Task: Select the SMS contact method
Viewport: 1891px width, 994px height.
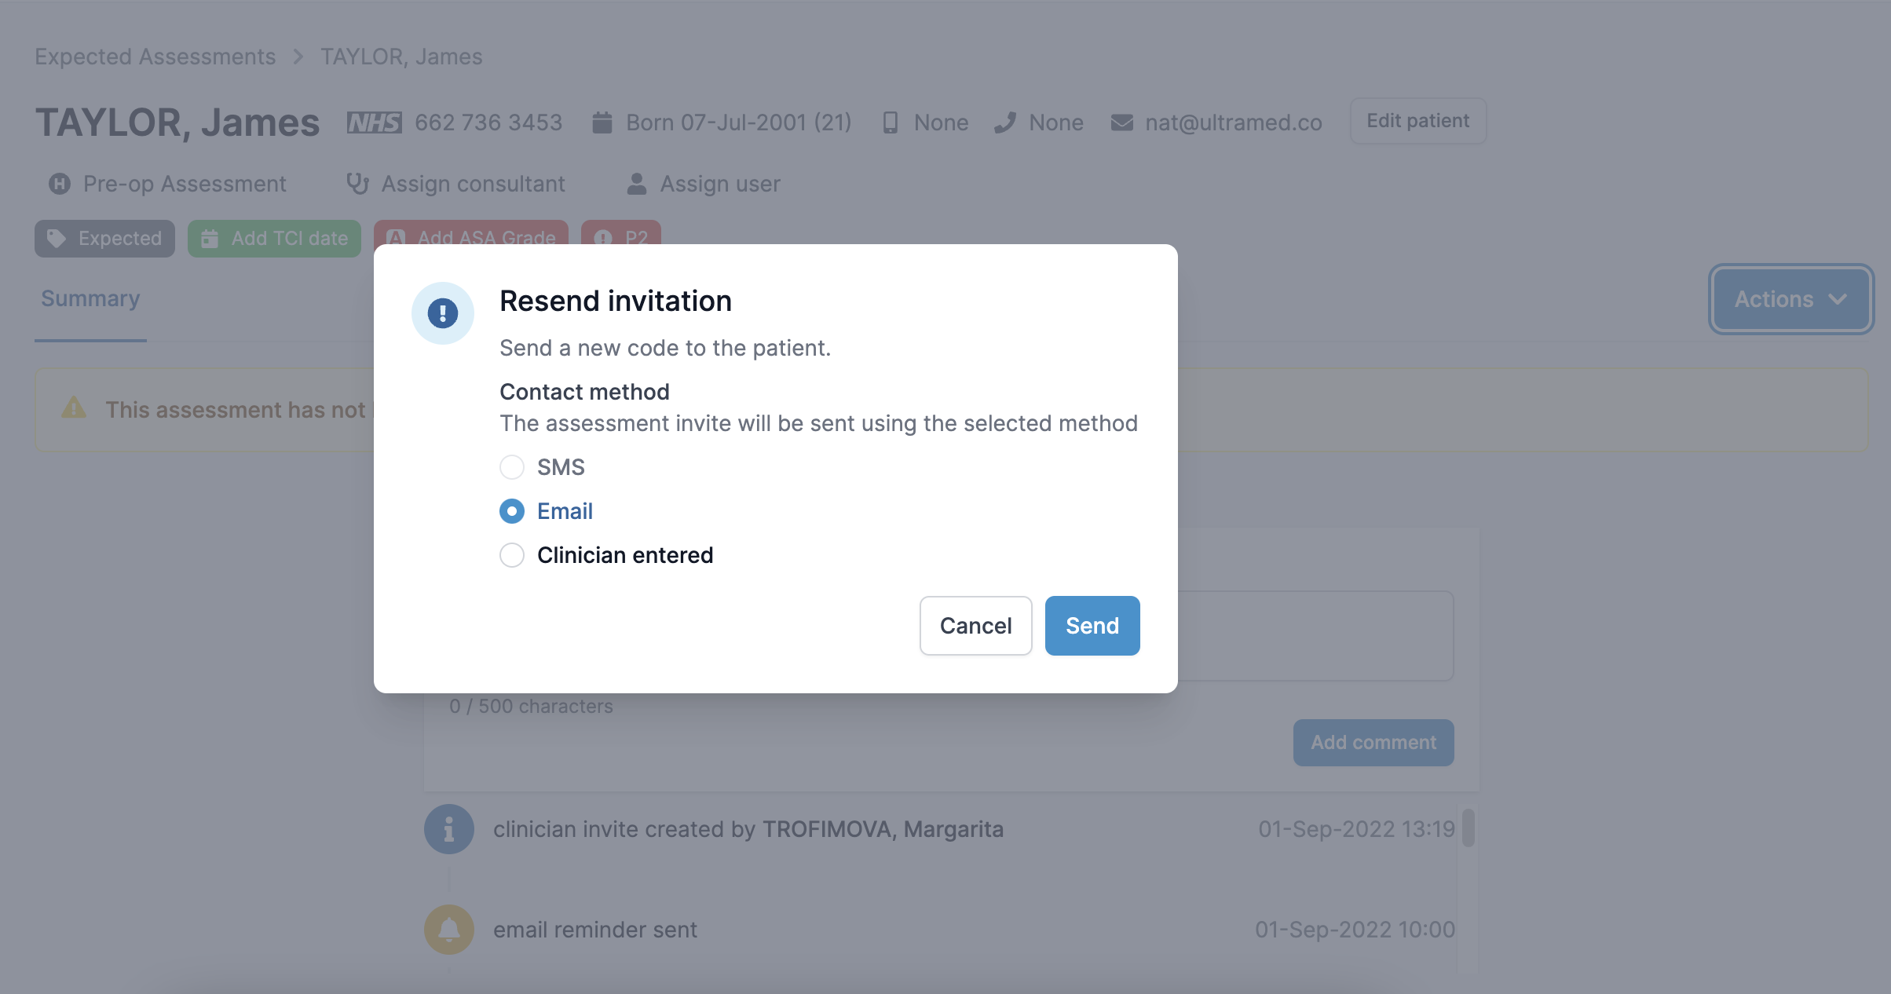Action: pos(512,467)
